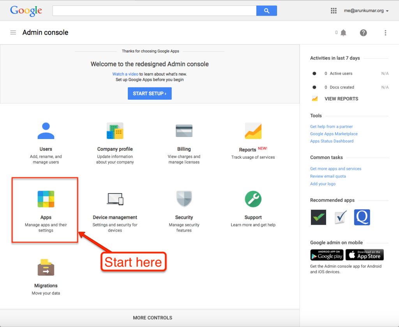Click 'Manage security features' description
This screenshot has height=327, width=399.
[184, 228]
